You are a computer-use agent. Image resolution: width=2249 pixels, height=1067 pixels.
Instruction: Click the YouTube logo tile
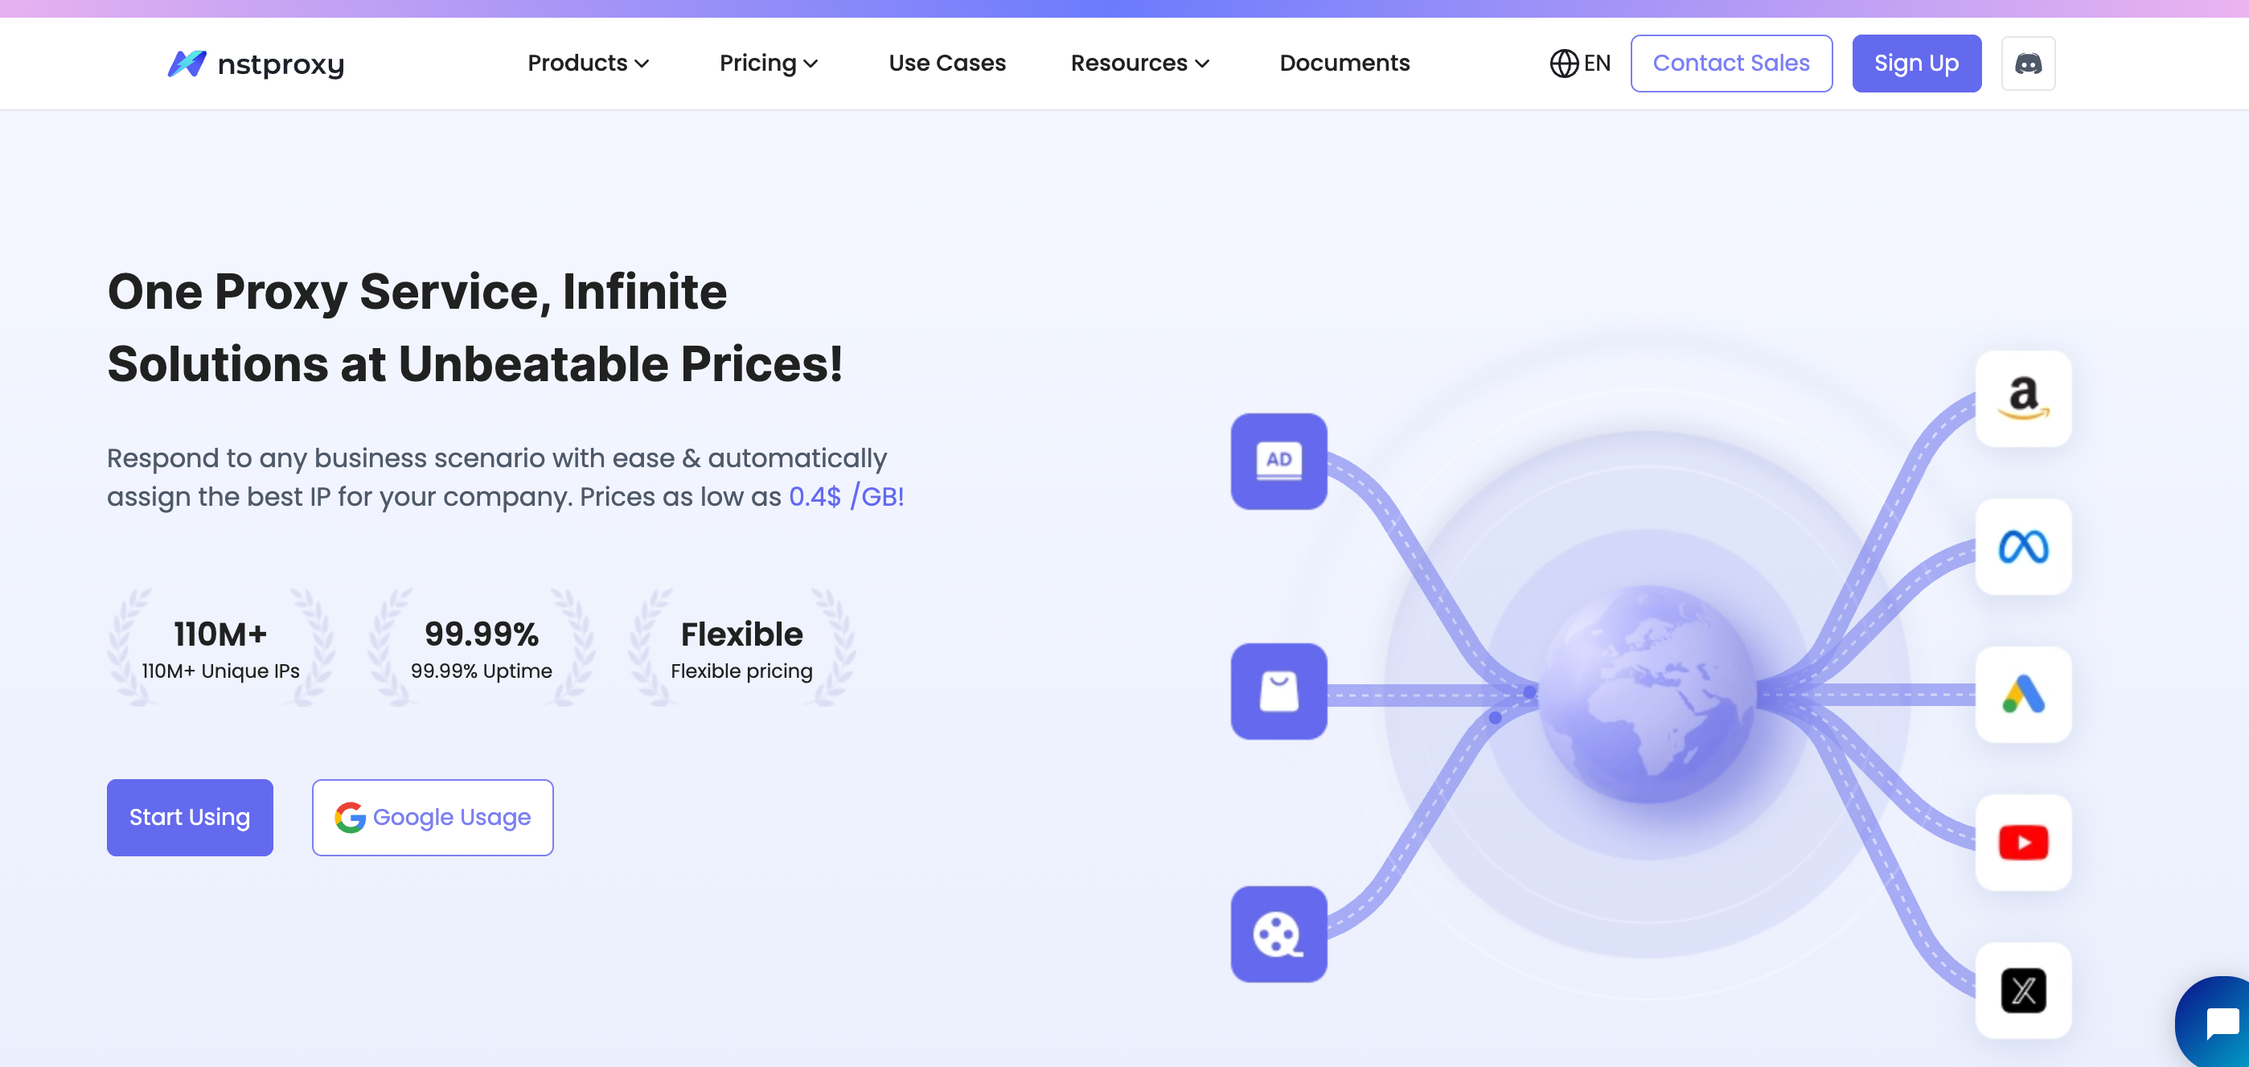[x=2023, y=843]
